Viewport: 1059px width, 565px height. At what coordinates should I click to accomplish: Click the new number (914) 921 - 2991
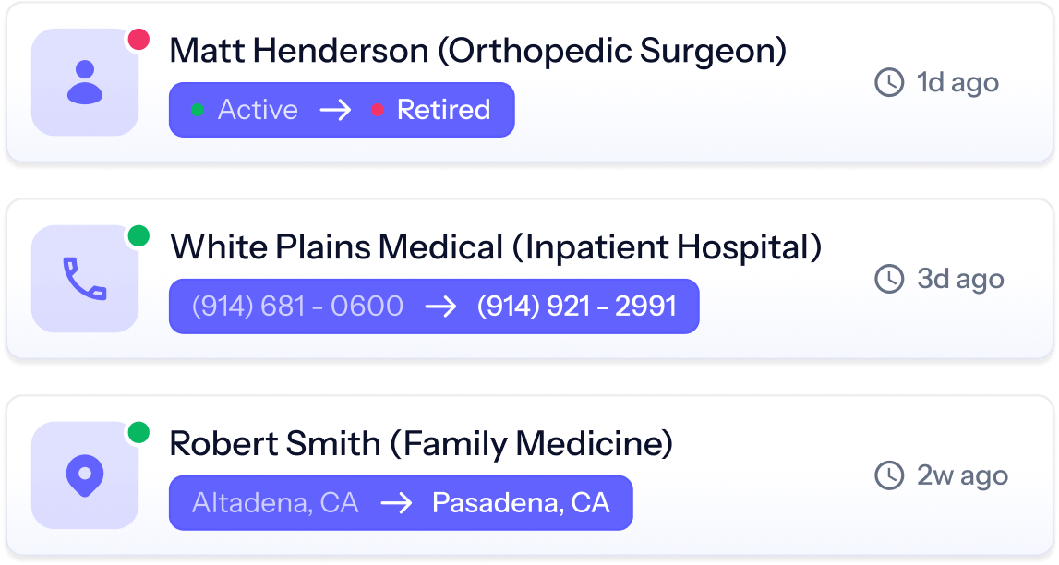(577, 307)
